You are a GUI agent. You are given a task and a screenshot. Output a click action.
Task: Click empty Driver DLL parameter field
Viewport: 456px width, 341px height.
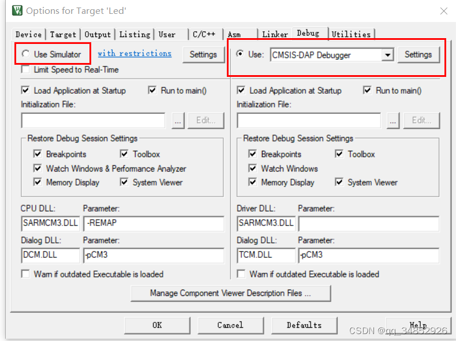point(369,223)
